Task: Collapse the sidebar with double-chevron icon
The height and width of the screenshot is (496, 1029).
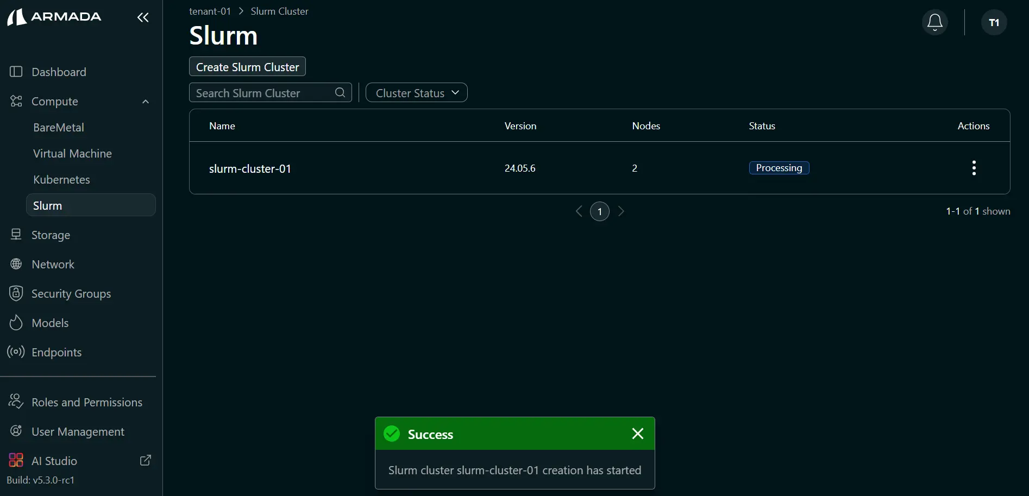Action: [143, 17]
